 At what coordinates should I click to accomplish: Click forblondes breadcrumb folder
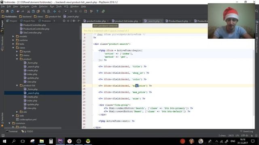click(x=9, y=17)
